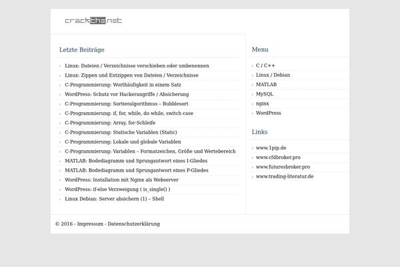Select MATLAB menu category
Viewport: 400px width, 267px height.
pos(266,84)
